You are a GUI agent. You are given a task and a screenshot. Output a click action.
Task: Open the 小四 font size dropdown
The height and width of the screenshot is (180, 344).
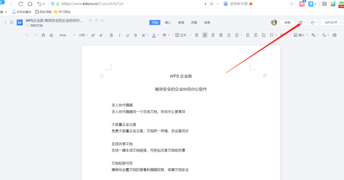click(x=83, y=35)
